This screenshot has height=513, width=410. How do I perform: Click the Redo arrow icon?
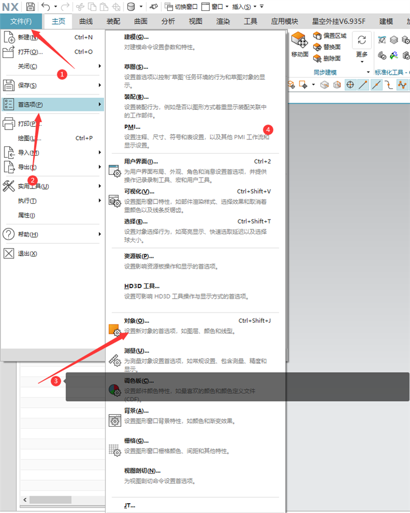pos(66,6)
